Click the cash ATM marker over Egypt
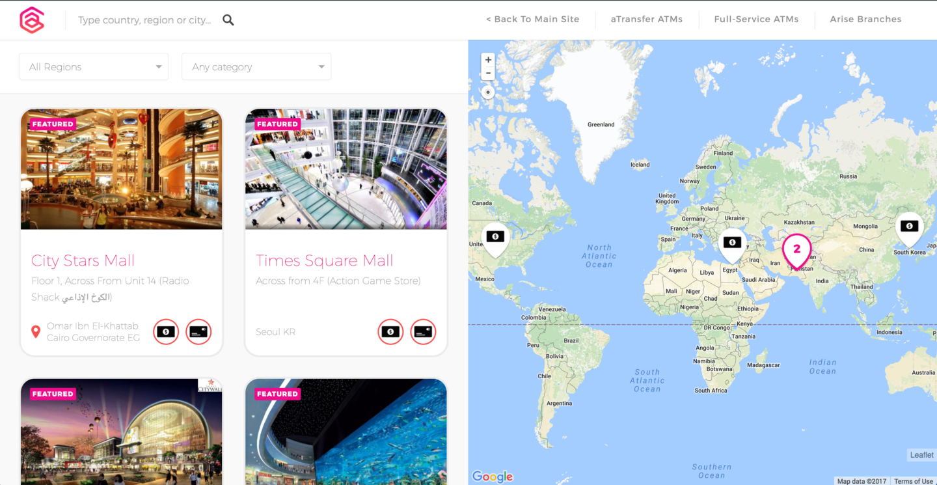Screen dimensions: 937x485 733,245
